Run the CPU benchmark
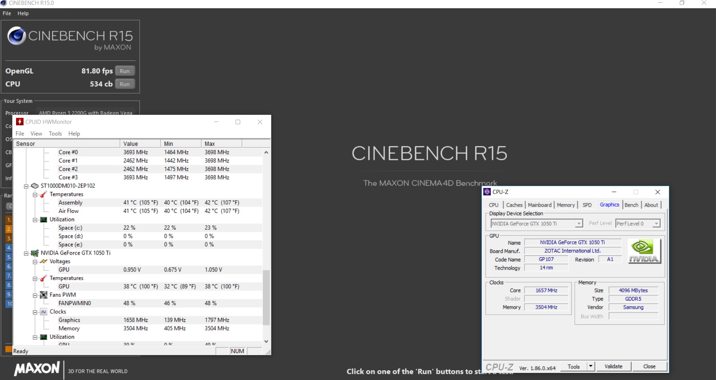 coord(125,84)
